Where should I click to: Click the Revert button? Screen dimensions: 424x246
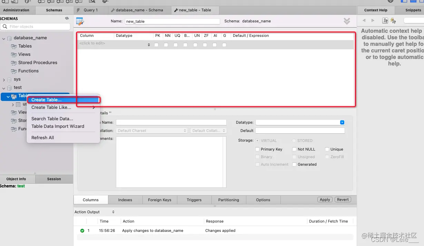tap(343, 199)
